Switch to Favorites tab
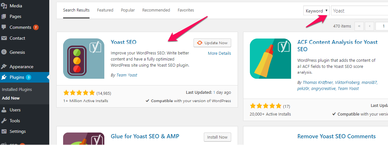Image resolution: width=388 pixels, height=145 pixels. tap(186, 10)
